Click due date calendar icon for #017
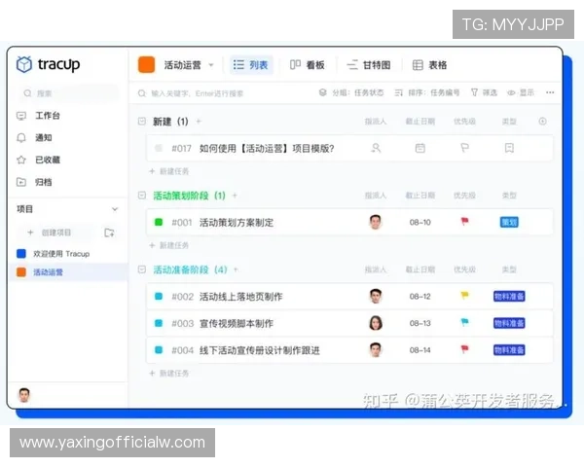The image size is (584, 467). coord(420,148)
